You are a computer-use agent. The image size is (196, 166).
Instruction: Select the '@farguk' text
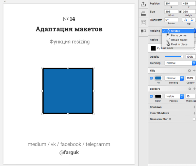point(69,153)
